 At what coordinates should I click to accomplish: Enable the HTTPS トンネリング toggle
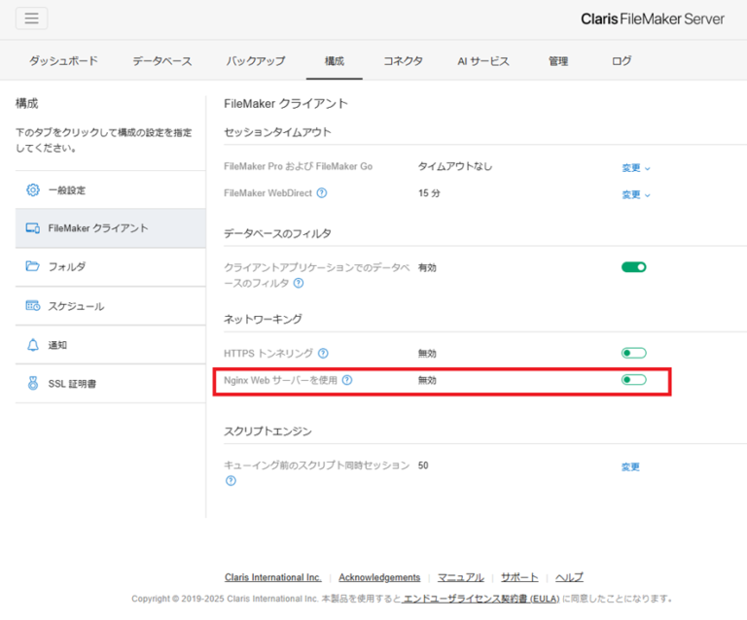point(633,354)
